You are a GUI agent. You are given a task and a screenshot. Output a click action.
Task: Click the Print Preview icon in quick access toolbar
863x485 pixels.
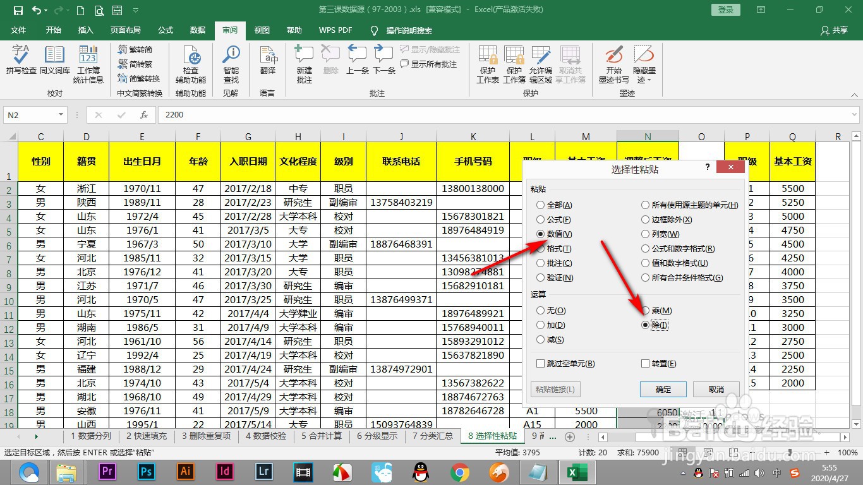[99, 10]
